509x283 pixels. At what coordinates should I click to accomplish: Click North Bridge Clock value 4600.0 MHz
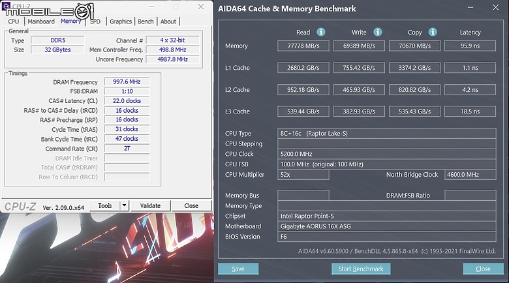(x=470, y=175)
